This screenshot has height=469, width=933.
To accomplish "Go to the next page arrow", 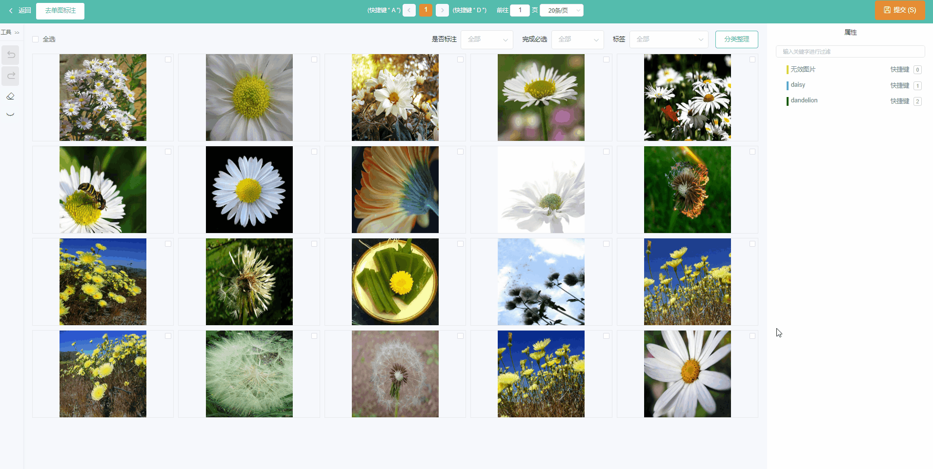I will tap(442, 10).
